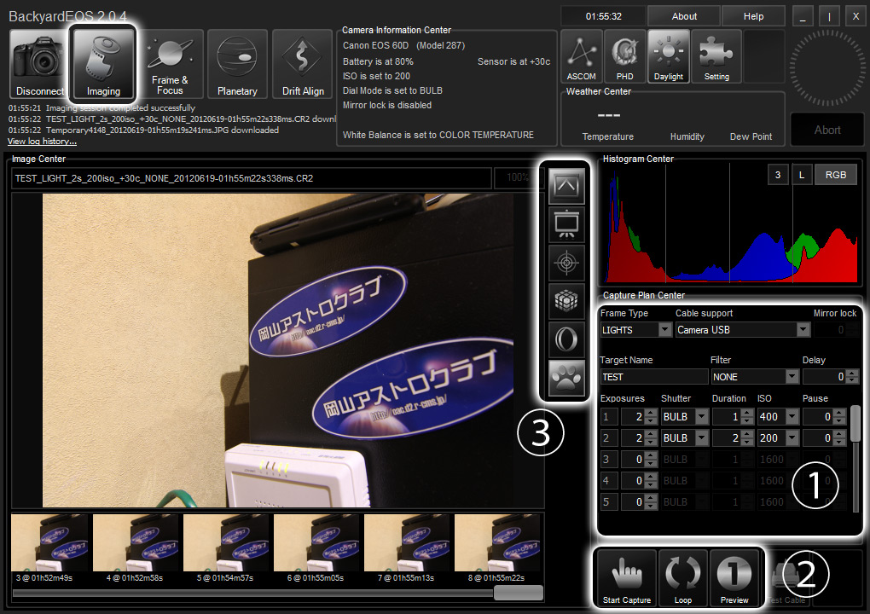Switch histogram to RGB mode
Viewport: 870px width, 614px height.
pos(835,174)
